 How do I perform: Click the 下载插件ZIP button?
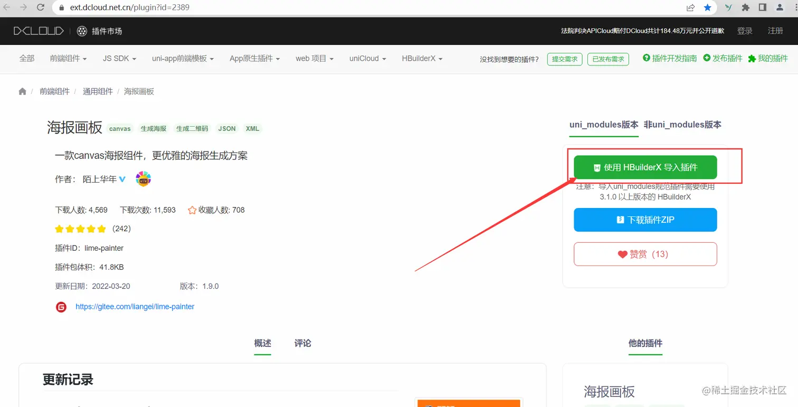pos(645,220)
